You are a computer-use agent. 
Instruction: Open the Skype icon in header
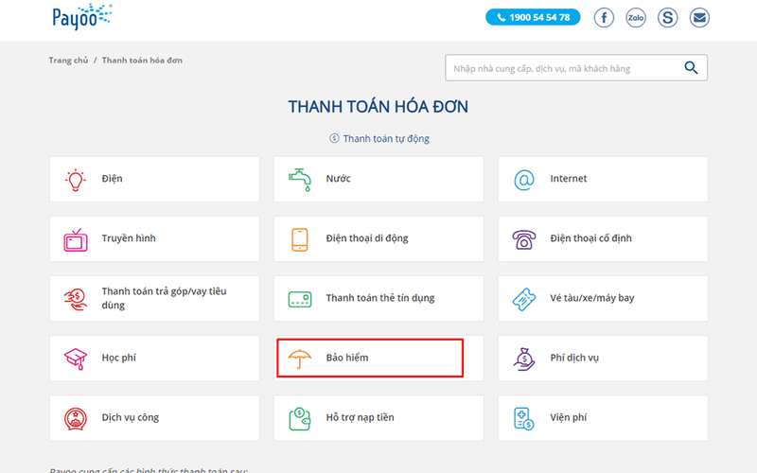(668, 18)
